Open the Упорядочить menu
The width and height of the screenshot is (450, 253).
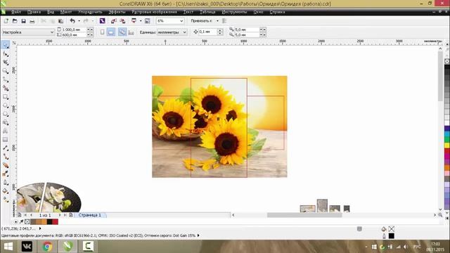pos(90,12)
